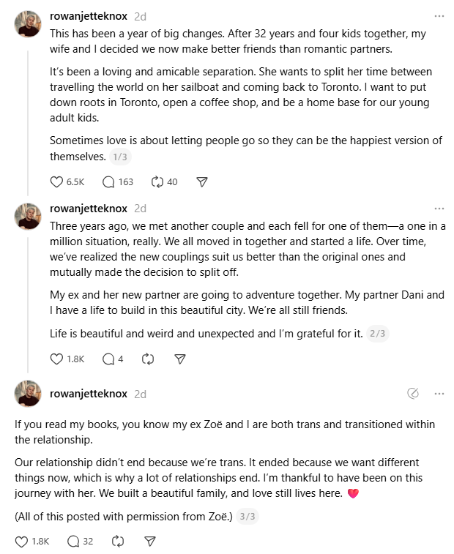The image size is (454, 554).
Task: Open rowanjetteknox profile from first post username
Action: [x=88, y=15]
